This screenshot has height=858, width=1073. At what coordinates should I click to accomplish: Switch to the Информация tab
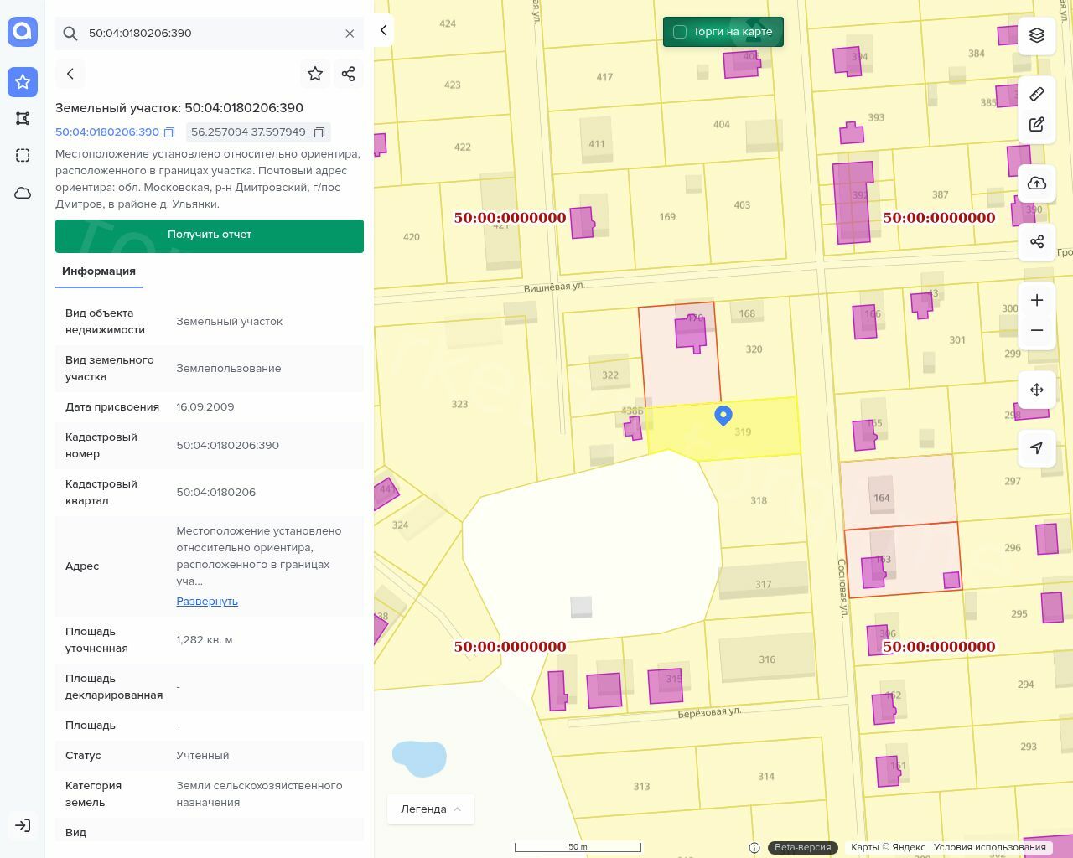click(x=99, y=271)
